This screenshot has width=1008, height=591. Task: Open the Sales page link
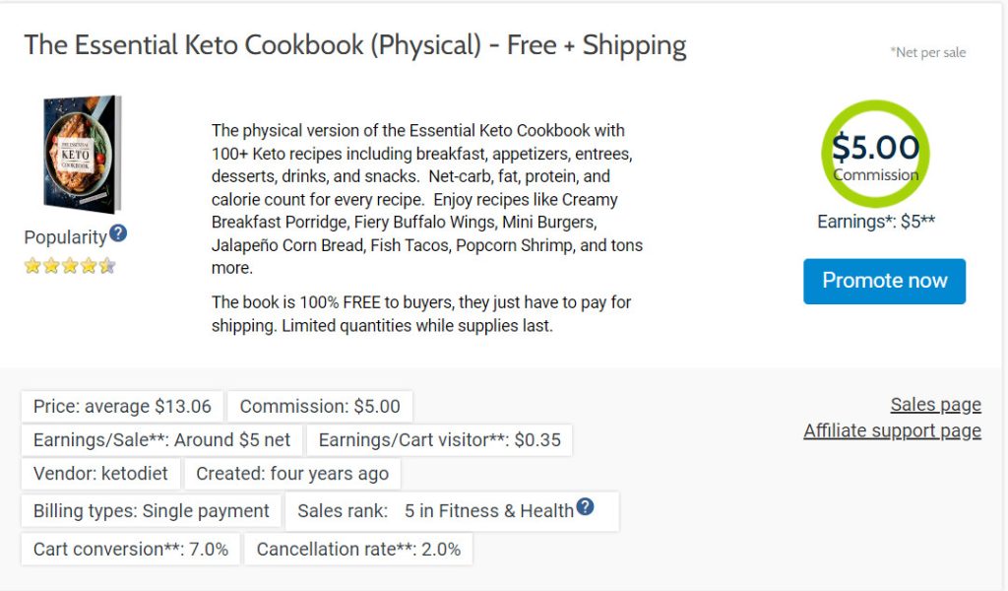tap(935, 405)
